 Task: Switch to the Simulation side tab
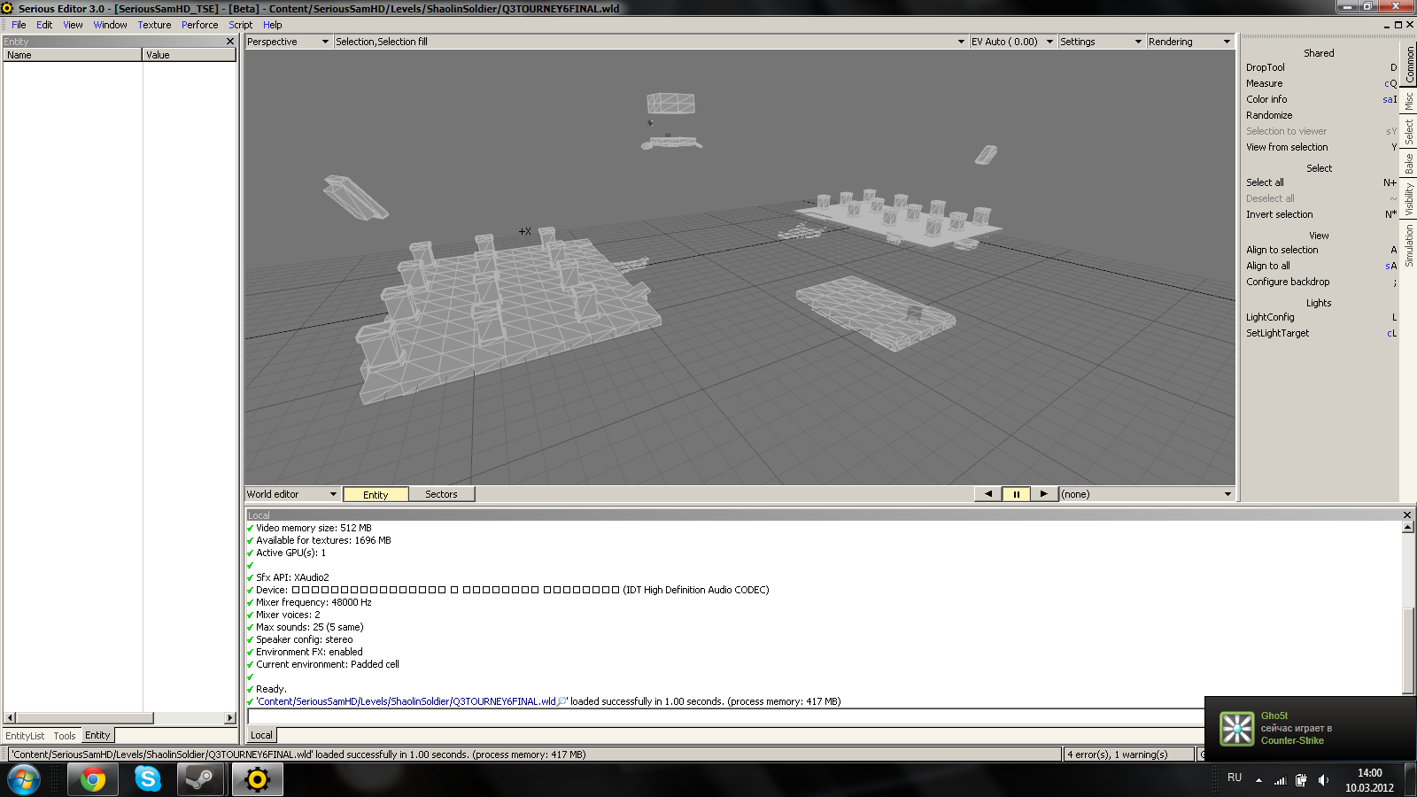tap(1408, 245)
